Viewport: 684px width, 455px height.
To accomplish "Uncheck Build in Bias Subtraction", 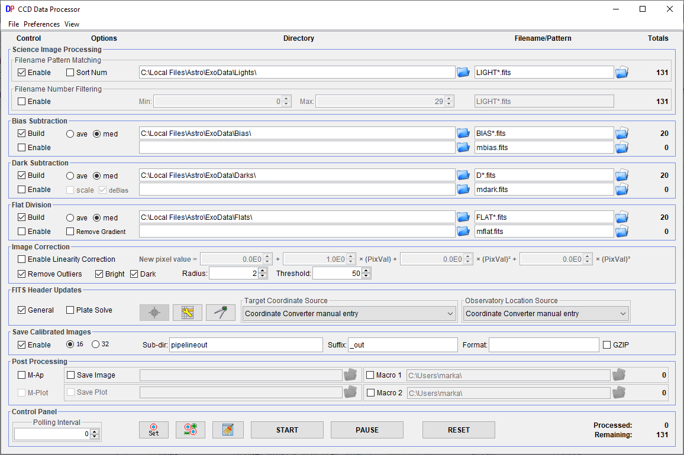I will tap(21, 134).
